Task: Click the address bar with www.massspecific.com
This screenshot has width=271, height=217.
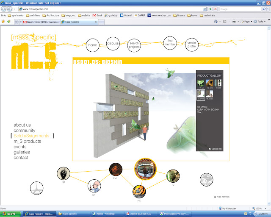Action: coord(111,9)
